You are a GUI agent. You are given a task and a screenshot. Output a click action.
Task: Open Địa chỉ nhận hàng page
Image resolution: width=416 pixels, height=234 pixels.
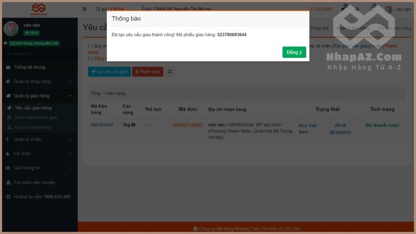tap(33, 127)
